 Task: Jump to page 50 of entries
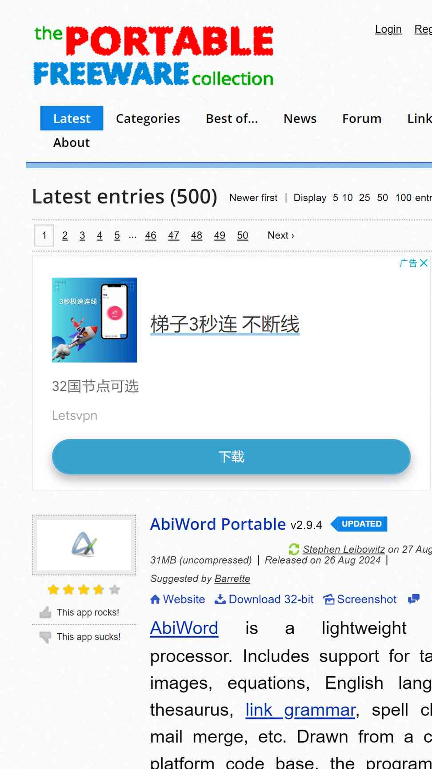click(x=243, y=235)
